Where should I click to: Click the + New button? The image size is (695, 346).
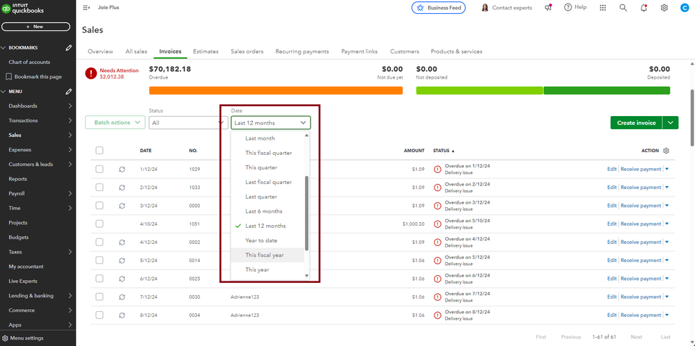(36, 26)
